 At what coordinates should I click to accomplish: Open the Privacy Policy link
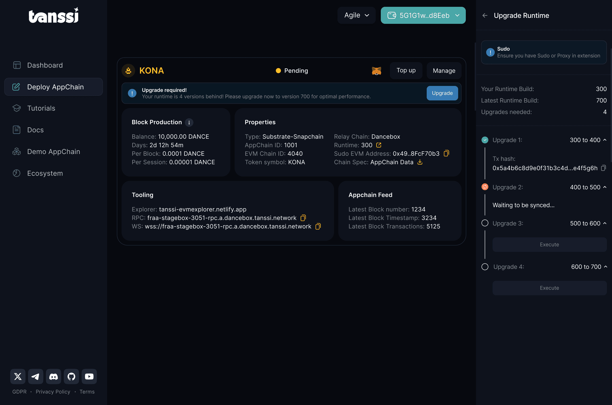pos(53,392)
